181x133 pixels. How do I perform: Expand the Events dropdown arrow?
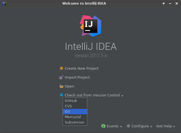point(121,126)
